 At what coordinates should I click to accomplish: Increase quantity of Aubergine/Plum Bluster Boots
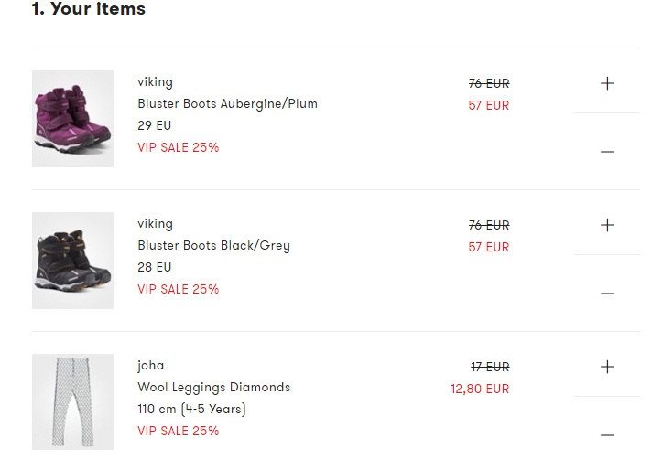(607, 83)
